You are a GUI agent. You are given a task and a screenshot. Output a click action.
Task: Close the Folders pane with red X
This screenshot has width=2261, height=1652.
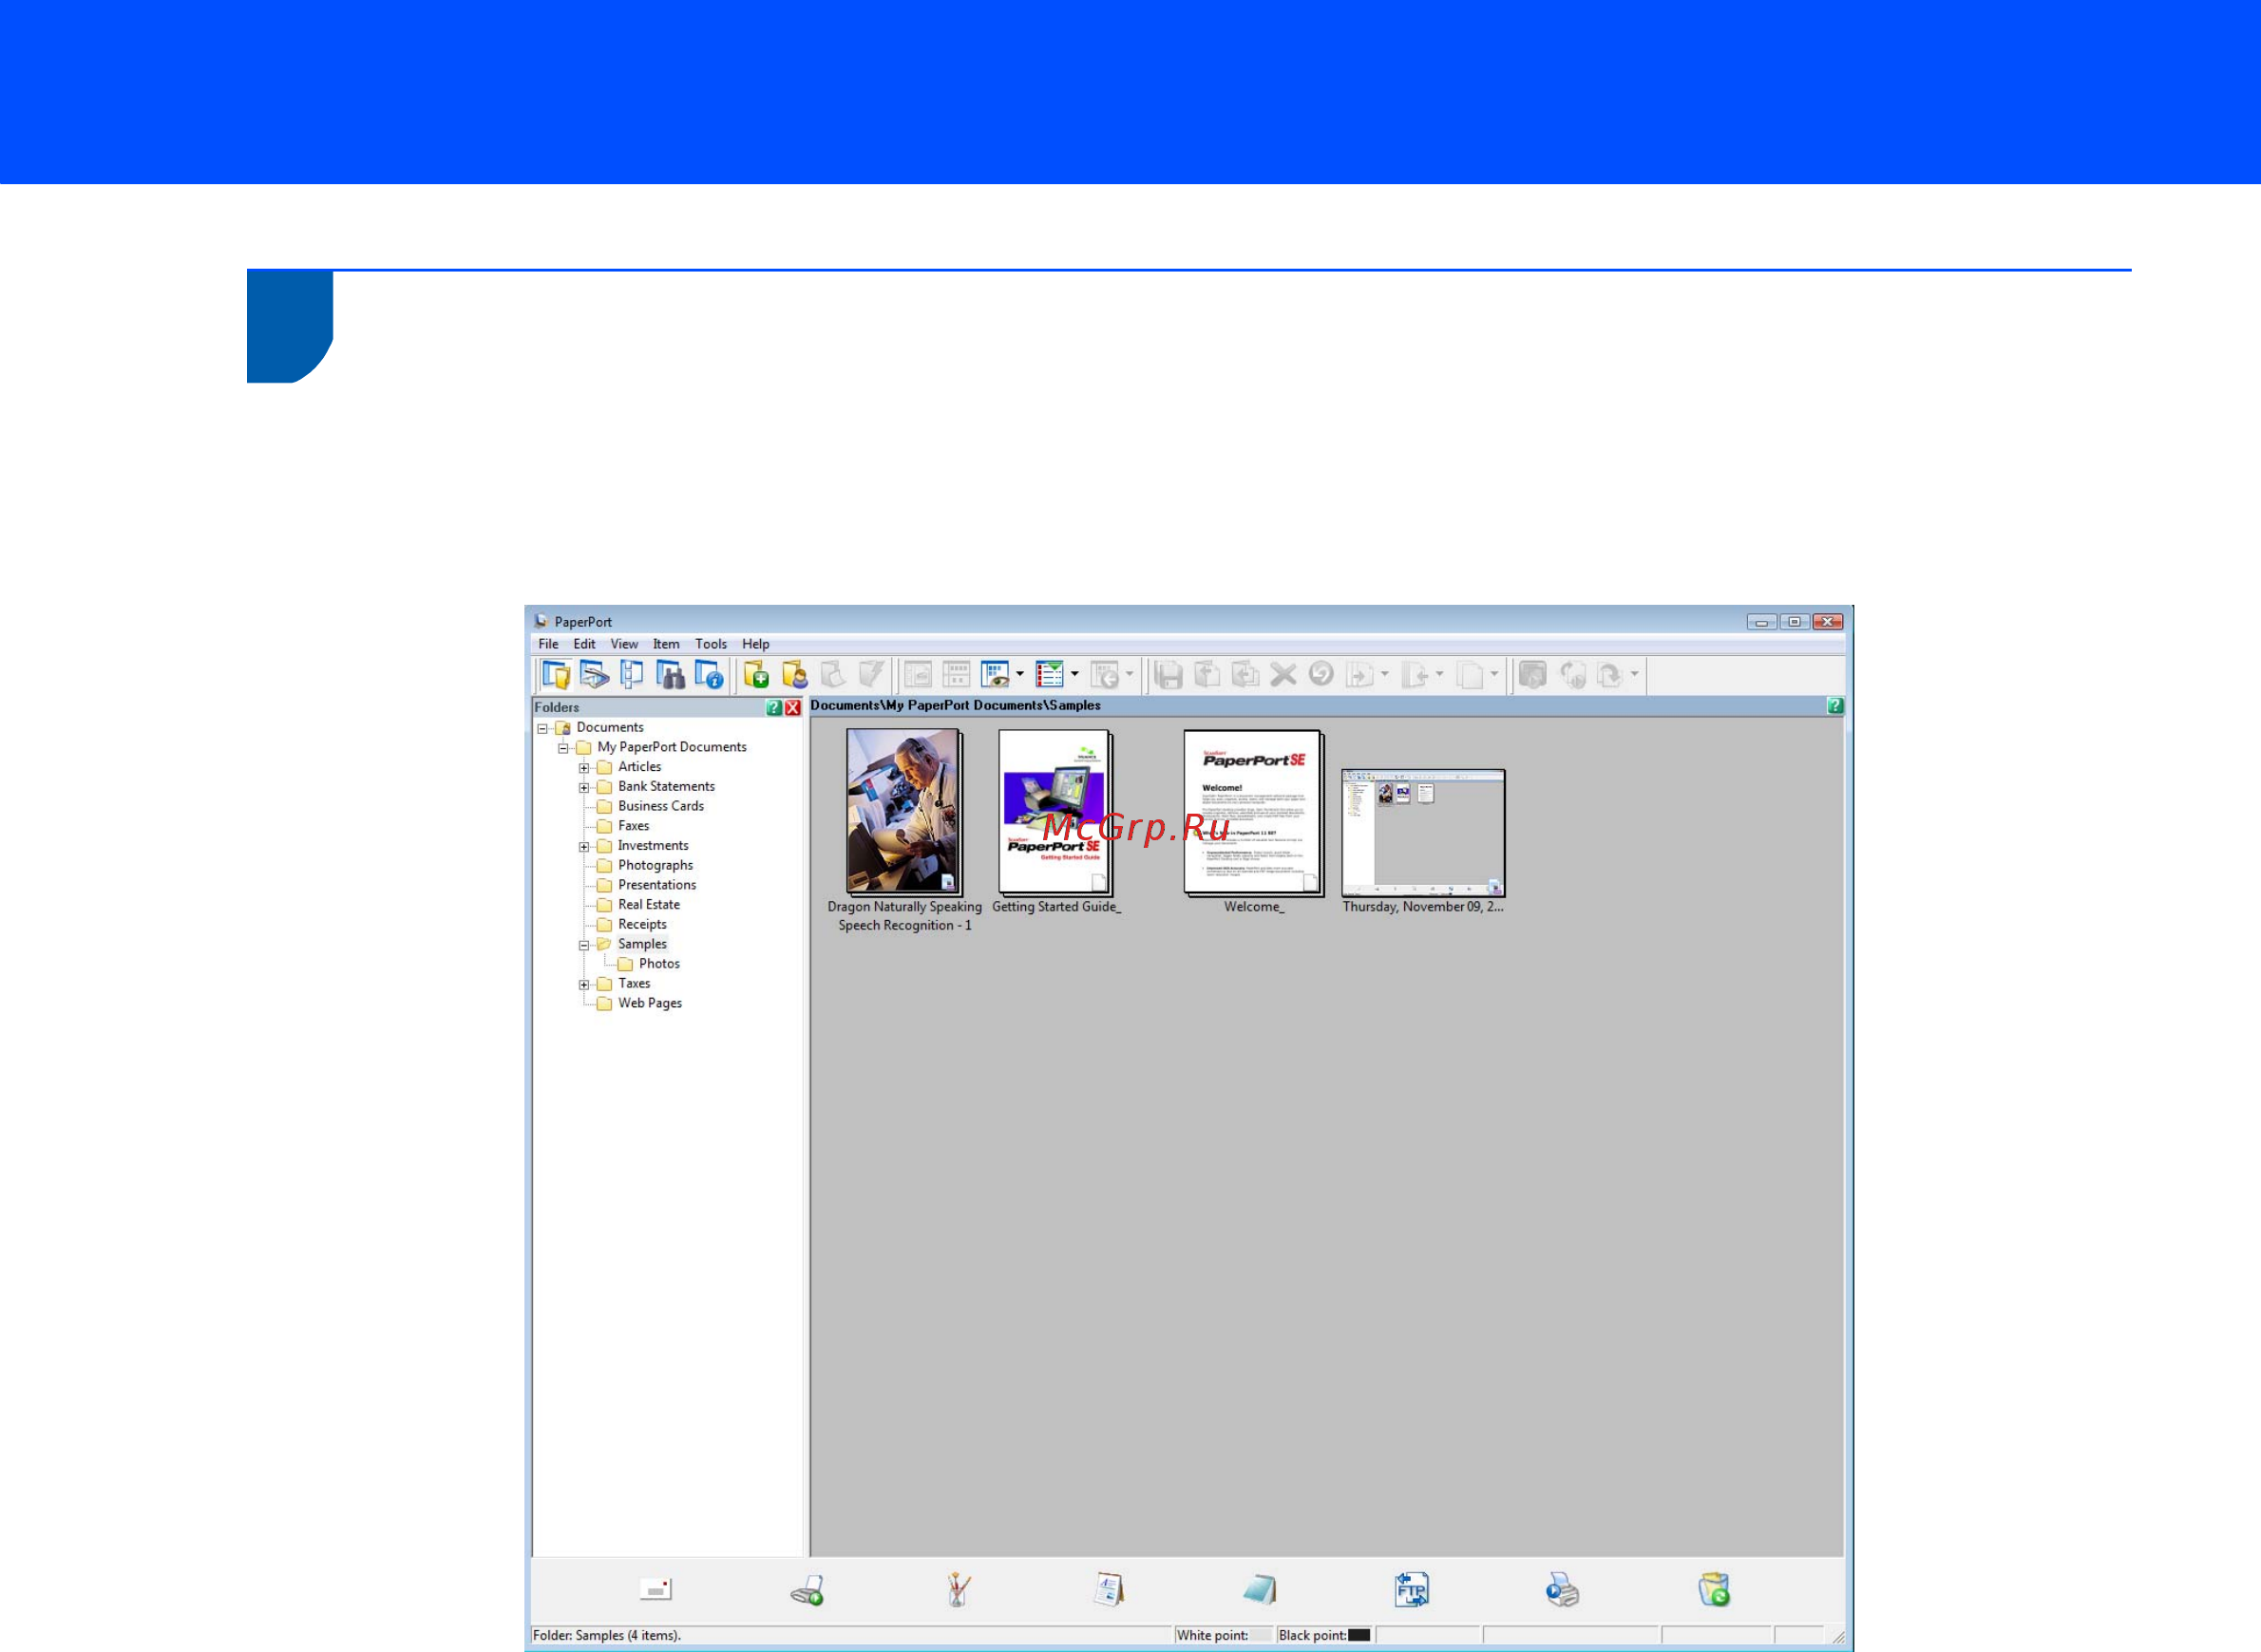(x=792, y=707)
